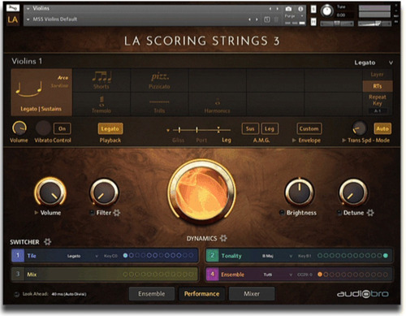
Task: Select the Harmonics articulation
Action: [x=218, y=104]
